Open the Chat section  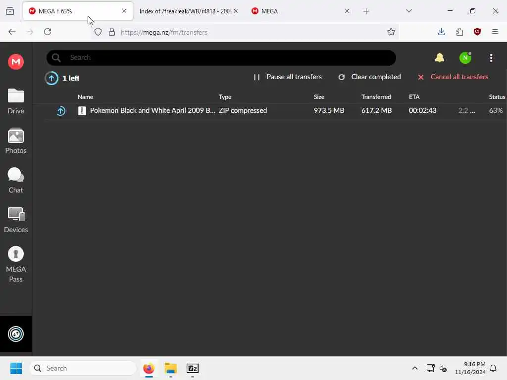pyautogui.click(x=16, y=181)
